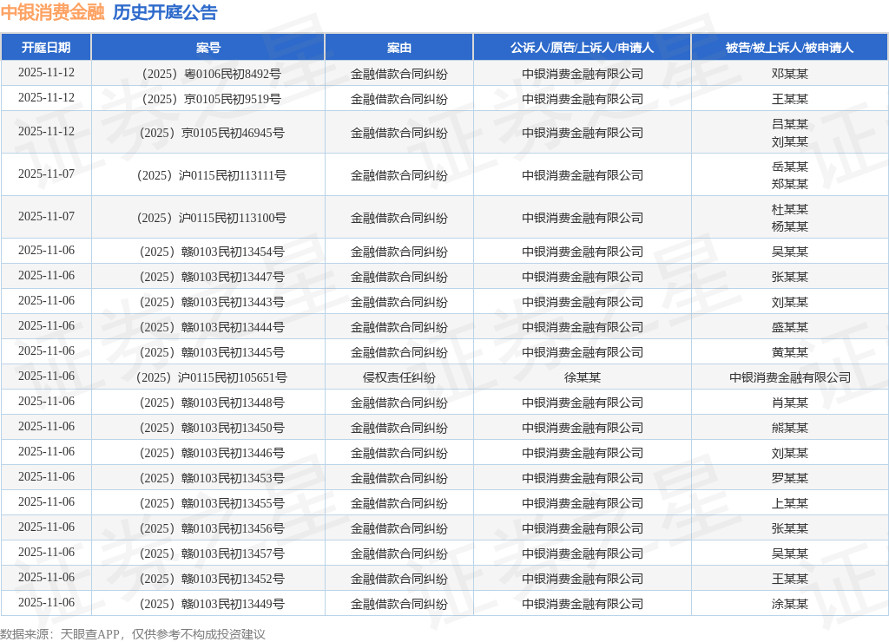Click defendant 上某某
This screenshot has height=642, width=889.
point(790,503)
